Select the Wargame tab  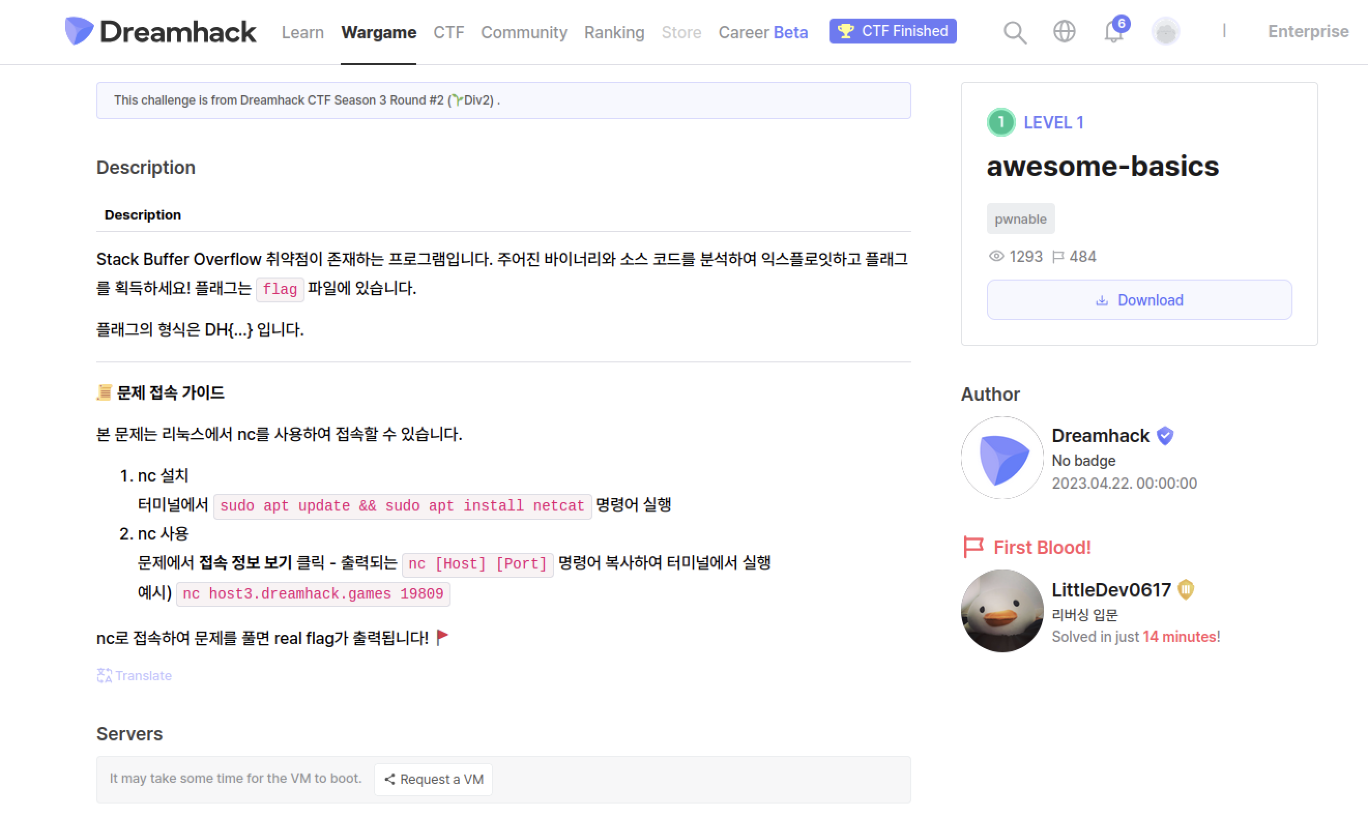(x=378, y=32)
